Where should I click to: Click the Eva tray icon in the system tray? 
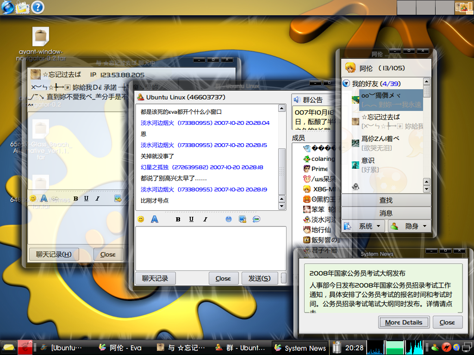[x=435, y=348]
